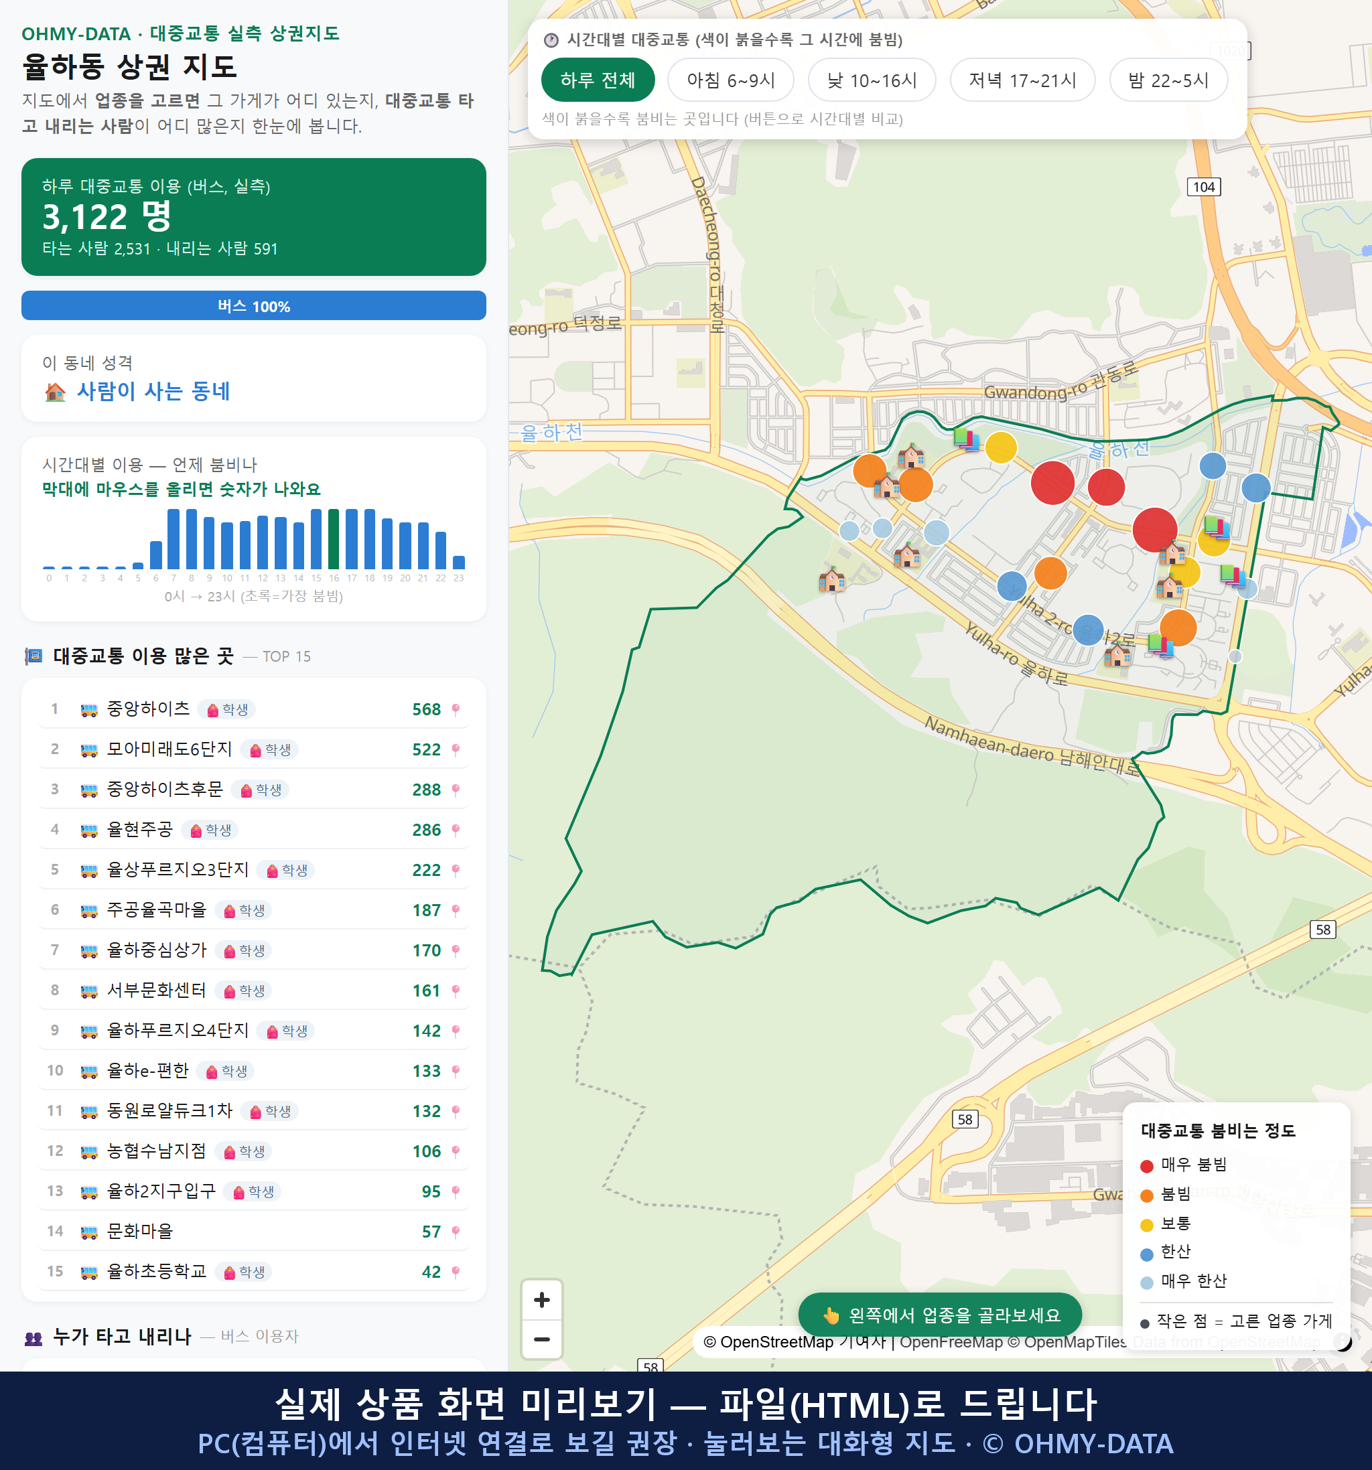Click the chart bar for hour 8
Image resolution: width=1372 pixels, height=1470 pixels.
point(191,538)
